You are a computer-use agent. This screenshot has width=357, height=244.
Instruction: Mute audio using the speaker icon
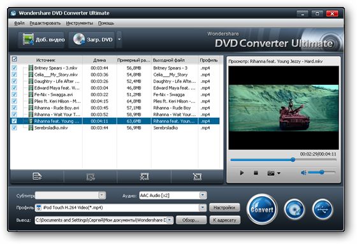[x=303, y=173]
